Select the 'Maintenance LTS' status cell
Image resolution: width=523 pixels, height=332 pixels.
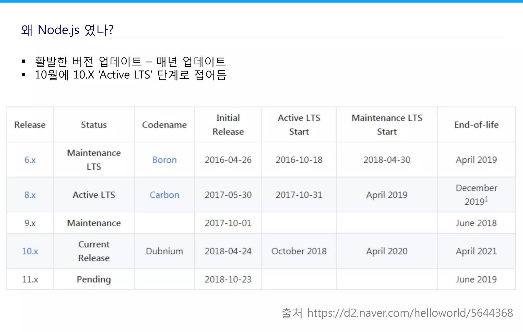94,160
